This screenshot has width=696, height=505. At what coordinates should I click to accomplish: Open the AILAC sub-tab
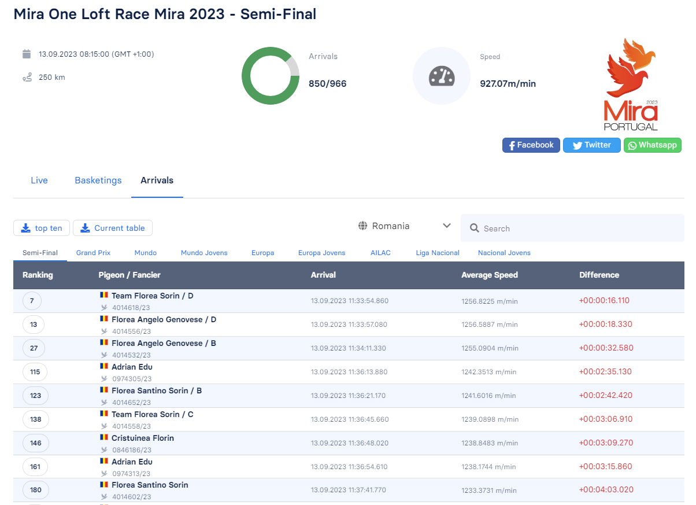point(380,253)
